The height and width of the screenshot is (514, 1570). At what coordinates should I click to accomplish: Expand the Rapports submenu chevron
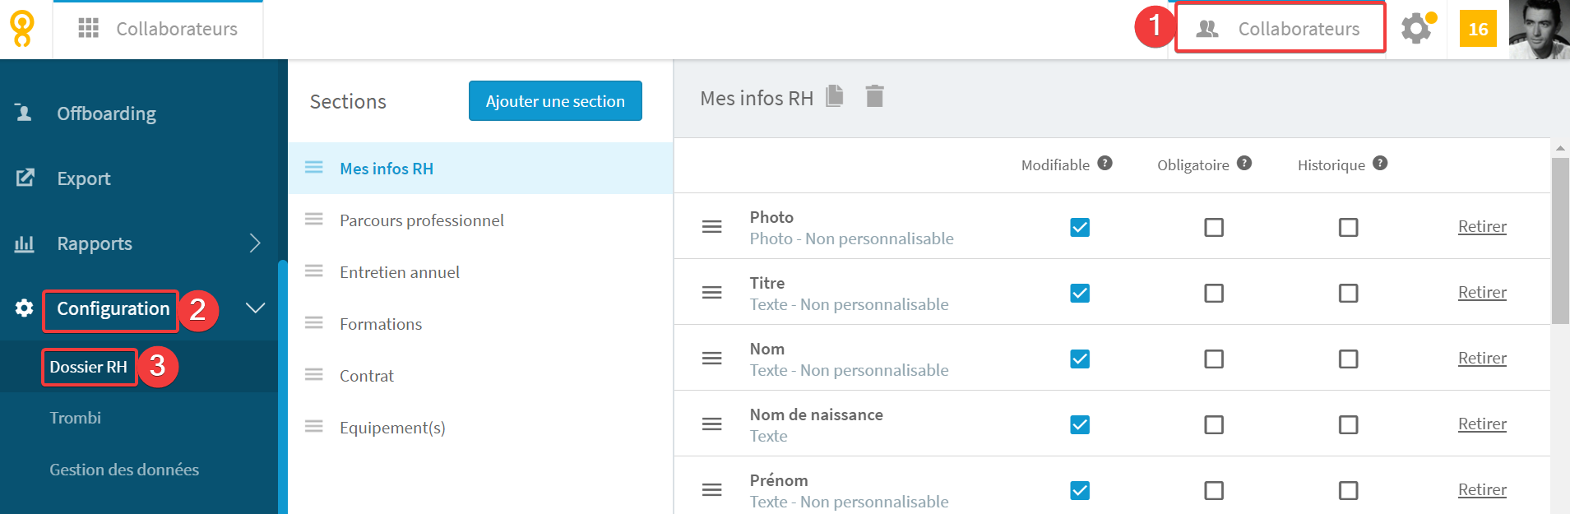tap(255, 243)
